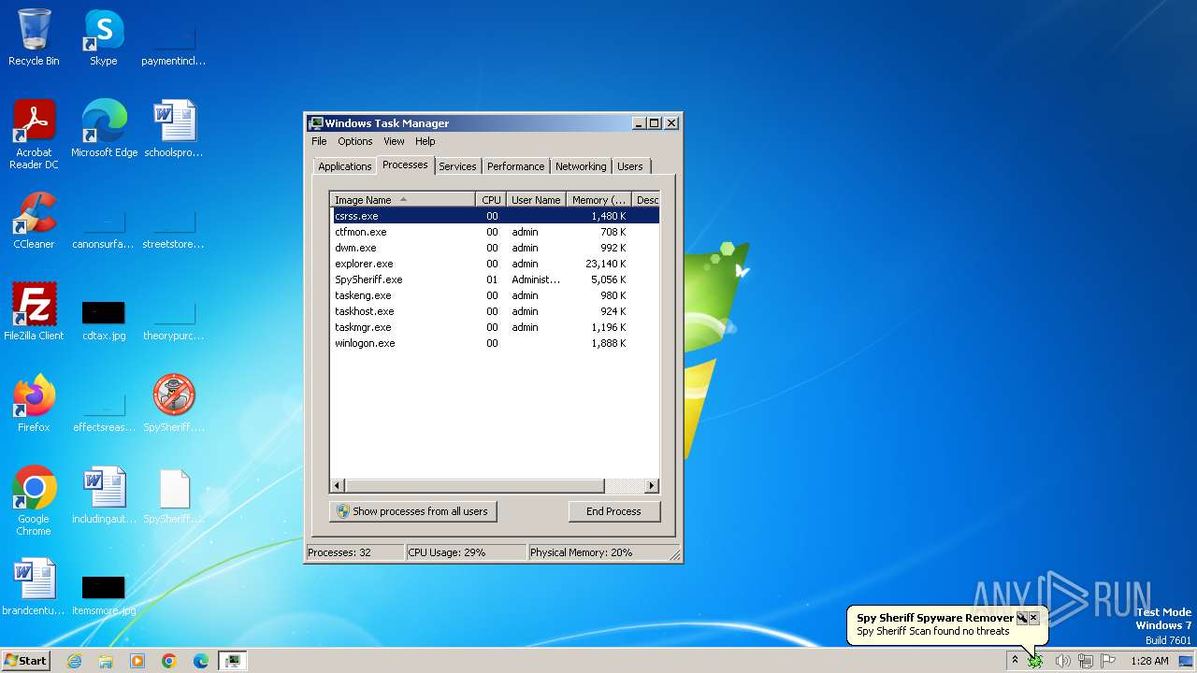
Task: Click the Edge icon in the taskbar
Action: tap(201, 661)
